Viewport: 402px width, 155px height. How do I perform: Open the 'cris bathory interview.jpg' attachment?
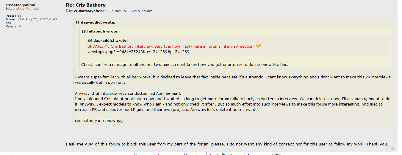coord(99,121)
